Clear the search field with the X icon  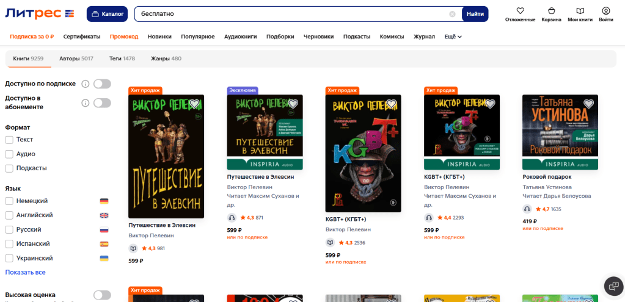[x=452, y=14]
